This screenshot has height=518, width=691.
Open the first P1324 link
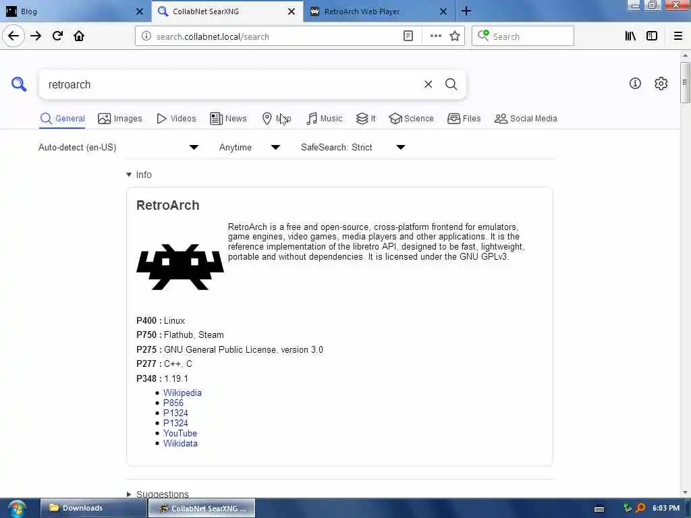pos(175,413)
